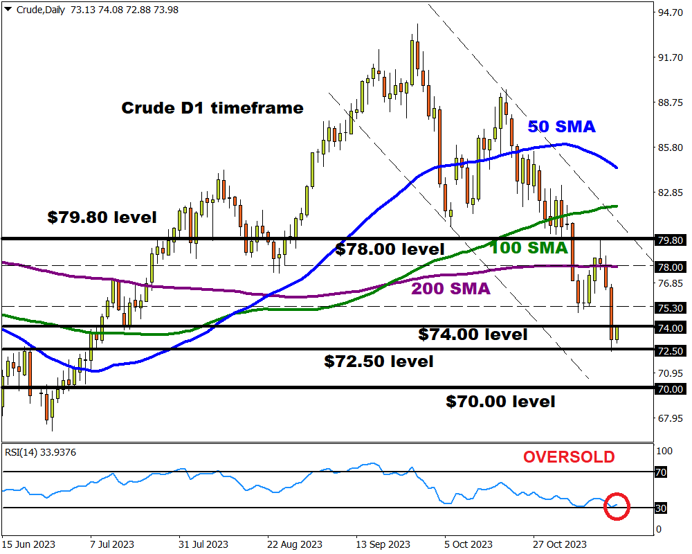This screenshot has width=692, height=554.
Task: Select the "Crude D1 timeframe" text label
Action: tap(212, 108)
